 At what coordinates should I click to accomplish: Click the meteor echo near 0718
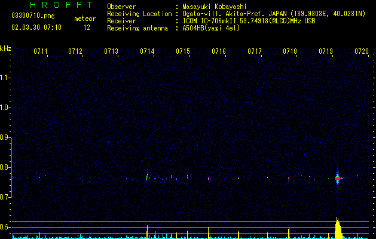coord(289,178)
